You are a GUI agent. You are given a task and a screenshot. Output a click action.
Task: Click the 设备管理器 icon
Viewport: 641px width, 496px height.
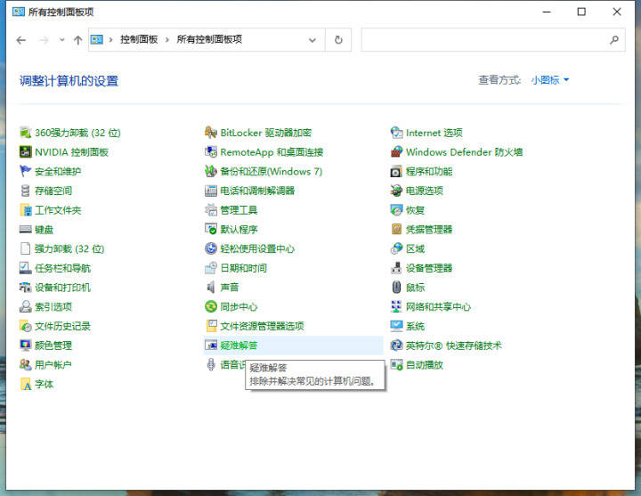click(396, 268)
